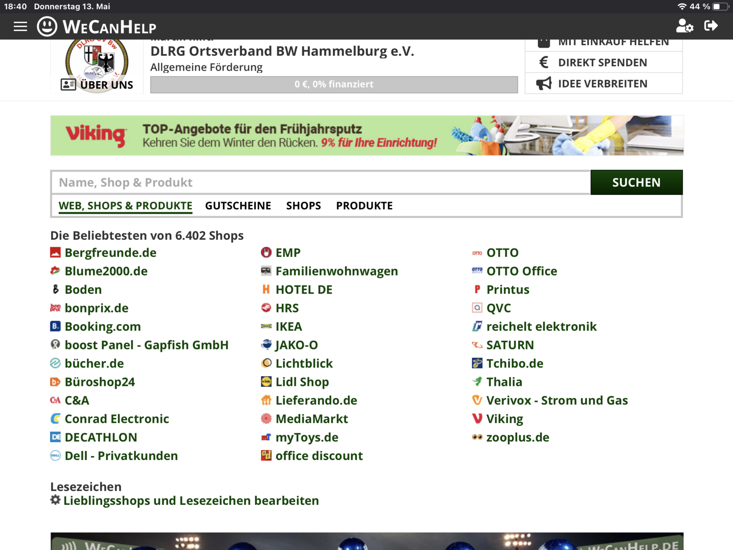The height and width of the screenshot is (550, 733).
Task: Click the Blume2000.de flower icon
Action: pyautogui.click(x=55, y=271)
